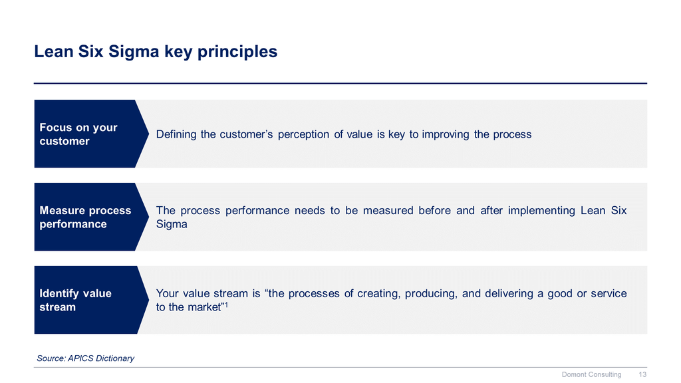Click the value stream definition quote
The width and height of the screenshot is (681, 383).
[391, 300]
